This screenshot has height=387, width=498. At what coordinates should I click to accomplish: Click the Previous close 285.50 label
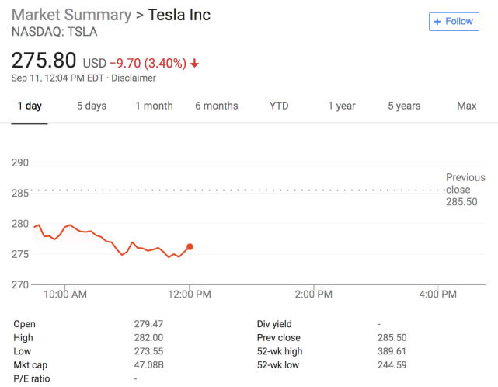coord(465,189)
